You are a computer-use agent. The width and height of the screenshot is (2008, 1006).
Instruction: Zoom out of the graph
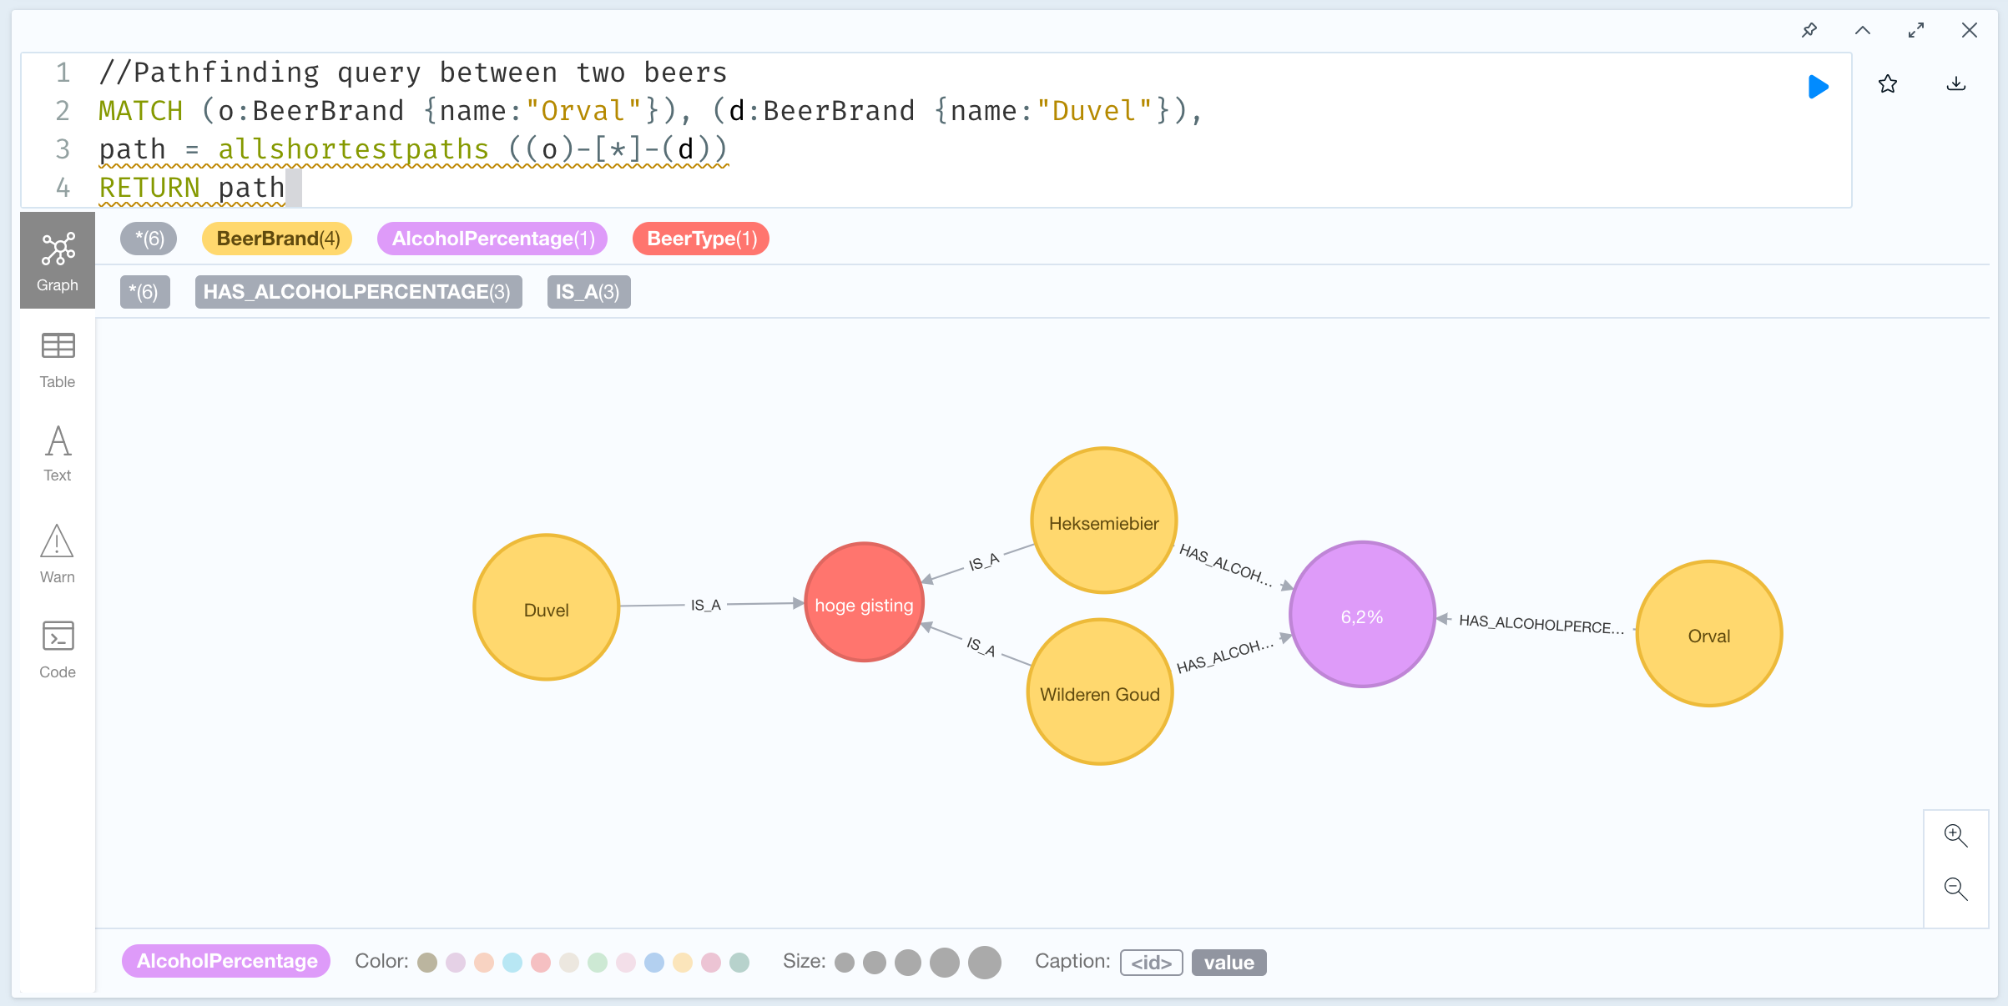pyautogui.click(x=1956, y=888)
